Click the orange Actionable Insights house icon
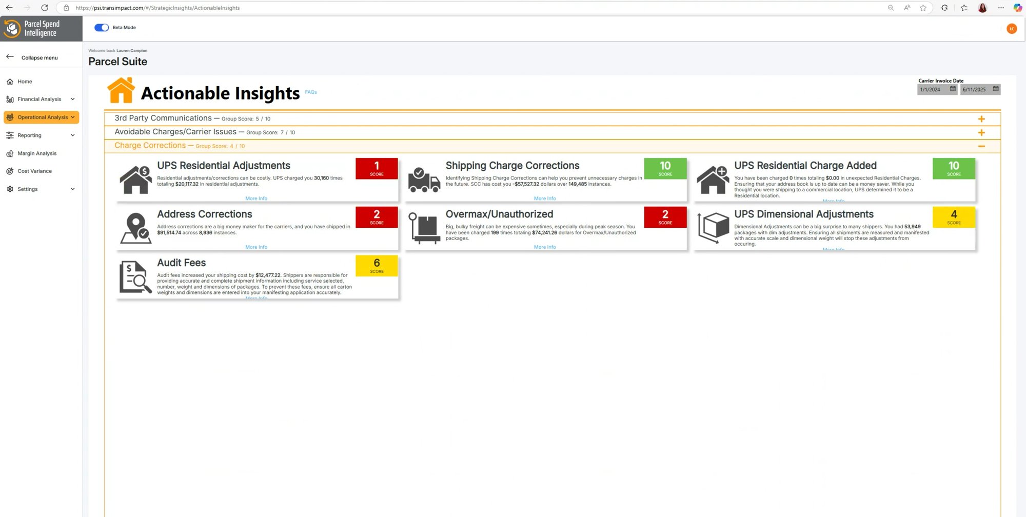The width and height of the screenshot is (1026, 517). pos(121,90)
